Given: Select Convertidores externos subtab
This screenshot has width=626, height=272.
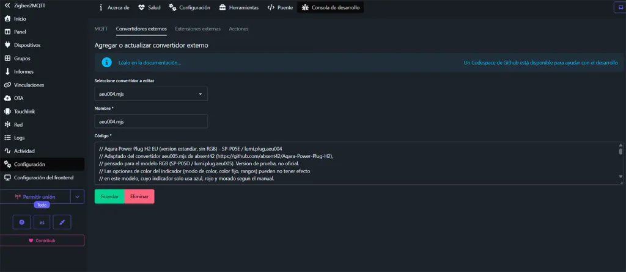Looking at the screenshot, I should (x=141, y=29).
